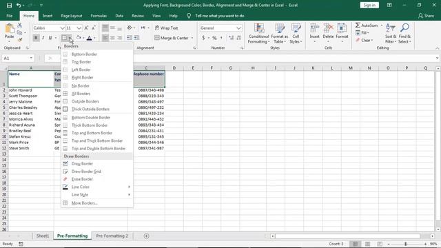The image size is (441, 248).
Task: Open Alignment group dialog launcher
Action: (x=194, y=48)
